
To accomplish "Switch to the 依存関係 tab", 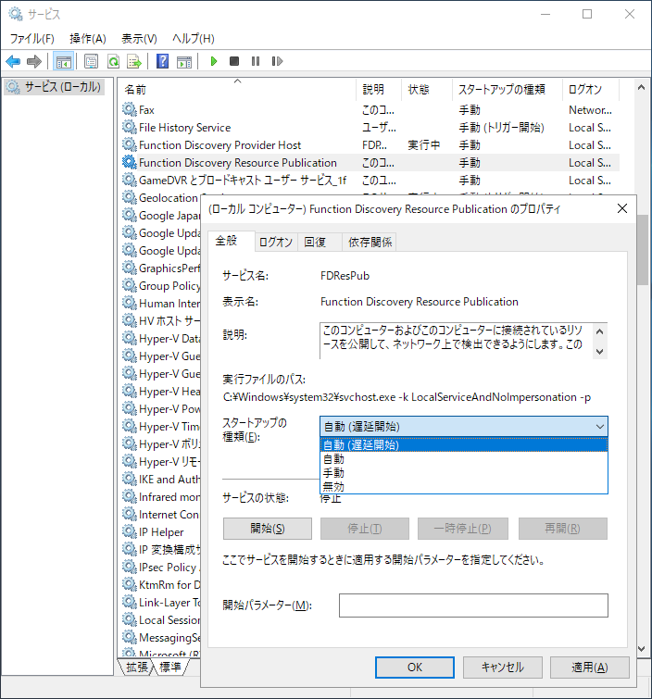I will [370, 242].
